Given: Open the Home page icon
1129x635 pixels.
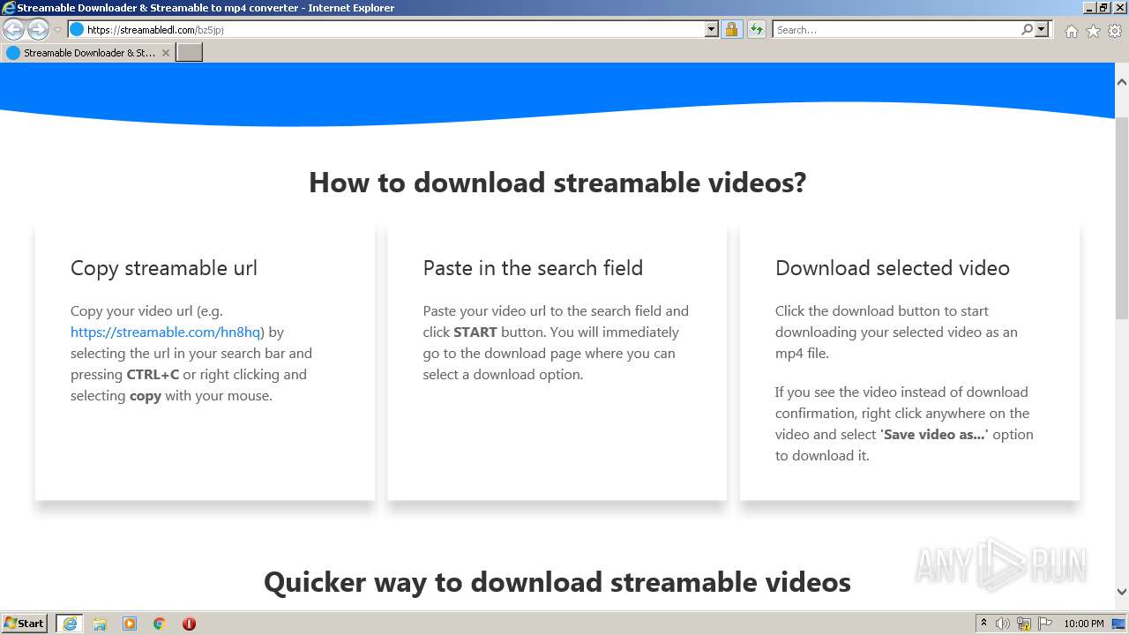Looking at the screenshot, I should tap(1071, 31).
